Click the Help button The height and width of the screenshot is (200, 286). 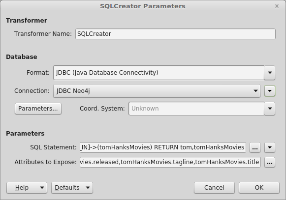pos(22,188)
